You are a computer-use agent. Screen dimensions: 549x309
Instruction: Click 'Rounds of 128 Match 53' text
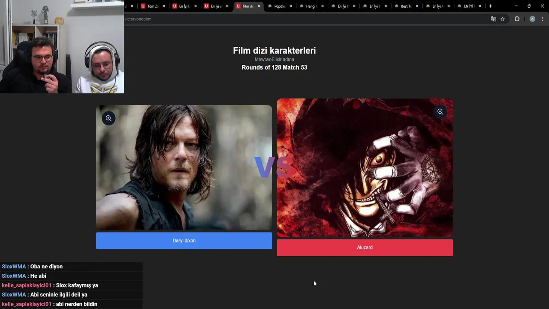(274, 67)
